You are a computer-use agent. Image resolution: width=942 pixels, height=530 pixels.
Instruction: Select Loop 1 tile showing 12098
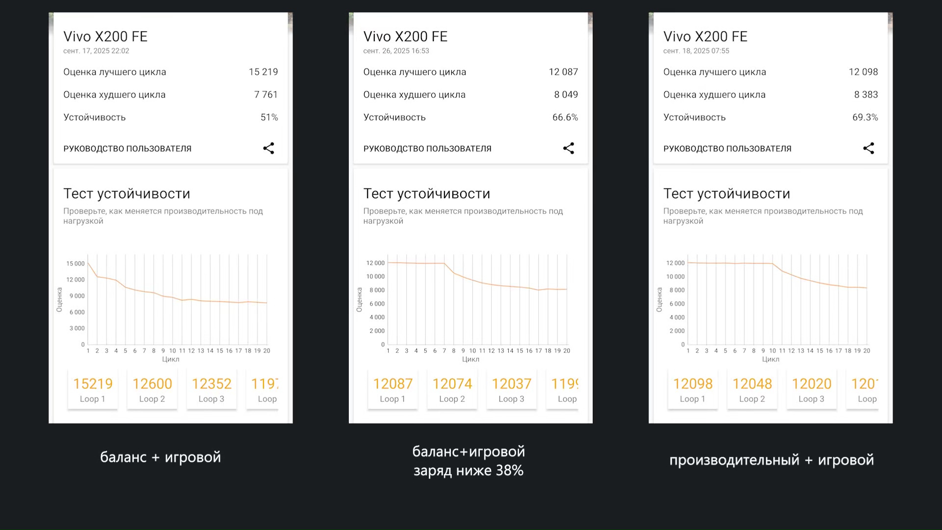tap(692, 390)
